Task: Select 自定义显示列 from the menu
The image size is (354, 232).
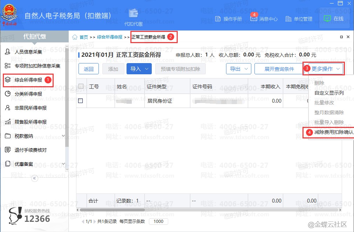Action: coord(329,93)
